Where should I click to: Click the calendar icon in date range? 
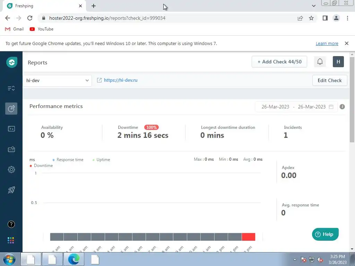point(331,107)
